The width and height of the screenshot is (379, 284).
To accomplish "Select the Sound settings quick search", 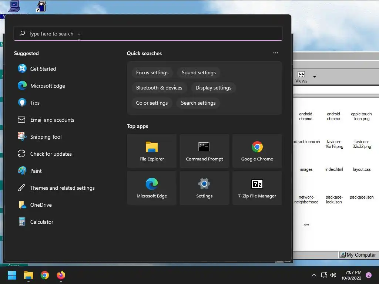I will pos(198,73).
